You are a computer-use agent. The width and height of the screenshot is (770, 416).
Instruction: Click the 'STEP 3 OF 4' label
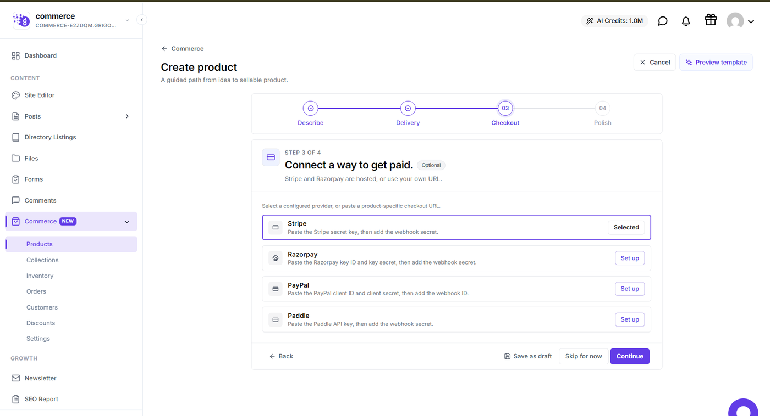pyautogui.click(x=302, y=153)
